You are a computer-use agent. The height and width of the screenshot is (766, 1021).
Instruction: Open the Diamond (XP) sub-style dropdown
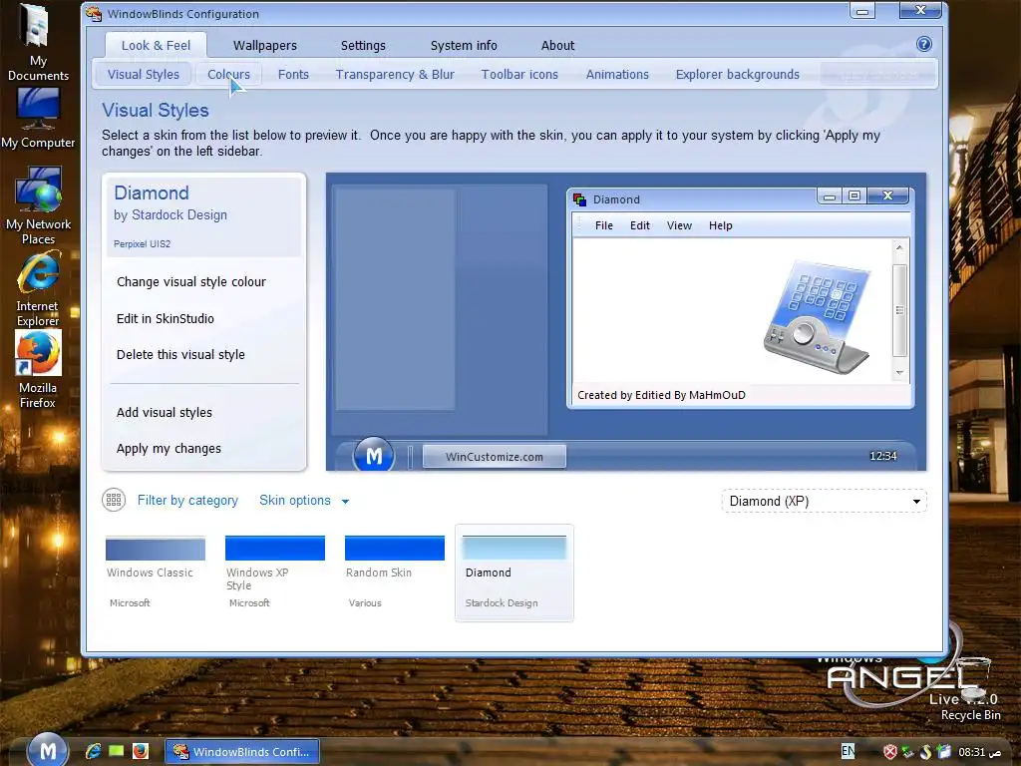(824, 501)
